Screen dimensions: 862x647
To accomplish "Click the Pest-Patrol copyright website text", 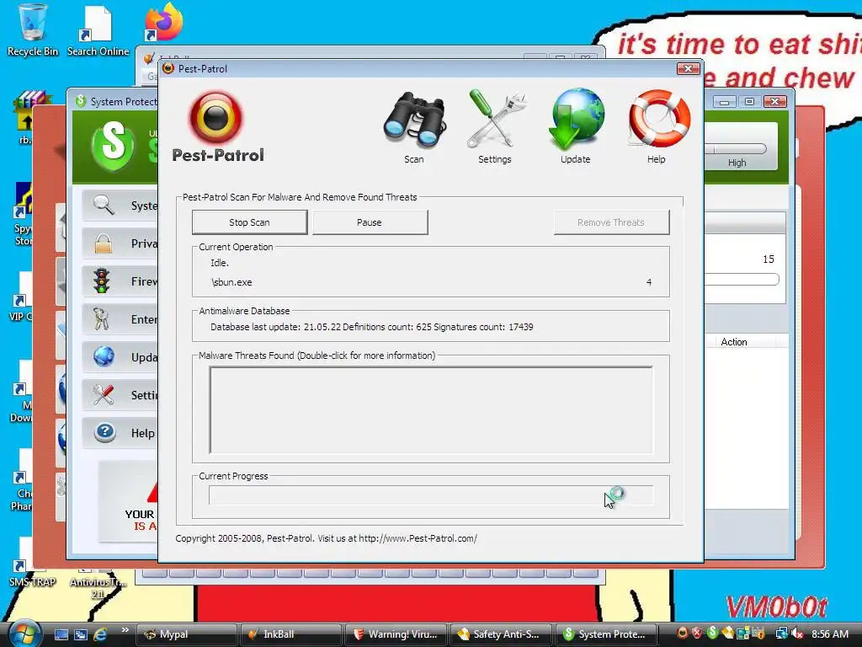I will (x=326, y=538).
